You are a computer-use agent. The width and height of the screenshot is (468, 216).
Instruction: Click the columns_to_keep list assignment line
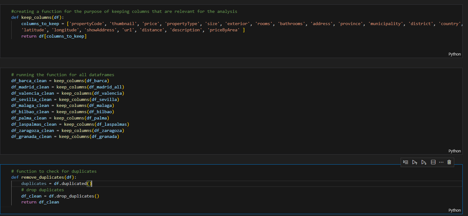click(125, 24)
